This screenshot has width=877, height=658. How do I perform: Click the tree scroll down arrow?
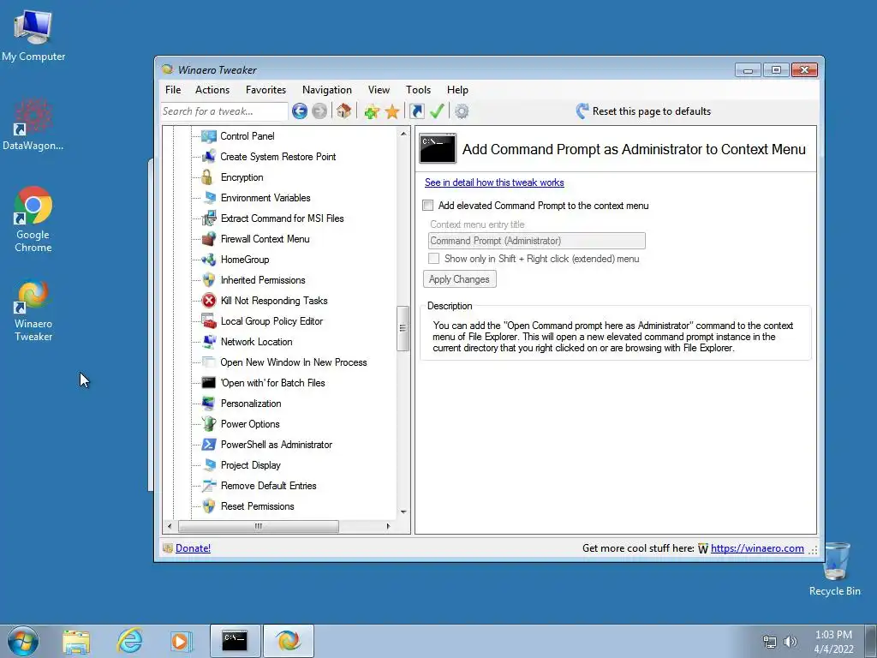(403, 512)
